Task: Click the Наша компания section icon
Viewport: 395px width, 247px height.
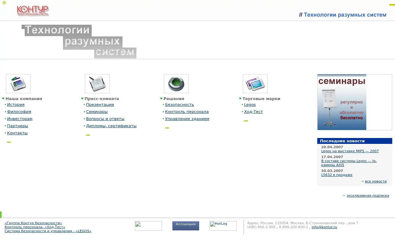Action: tap(18, 84)
